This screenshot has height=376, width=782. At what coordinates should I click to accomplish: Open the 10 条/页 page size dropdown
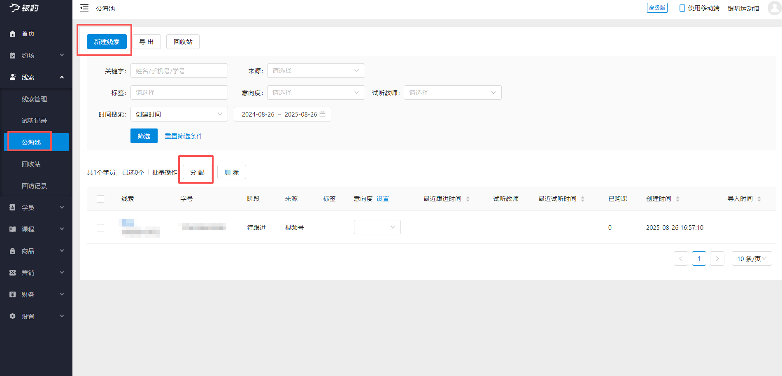tap(752, 259)
